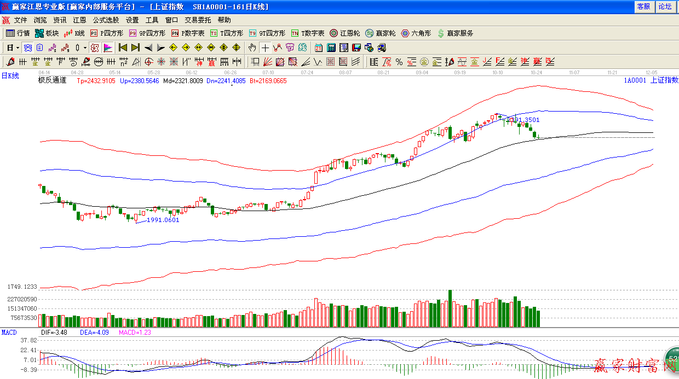
Task: Open the 日K线 period label selector
Action: (x=10, y=76)
